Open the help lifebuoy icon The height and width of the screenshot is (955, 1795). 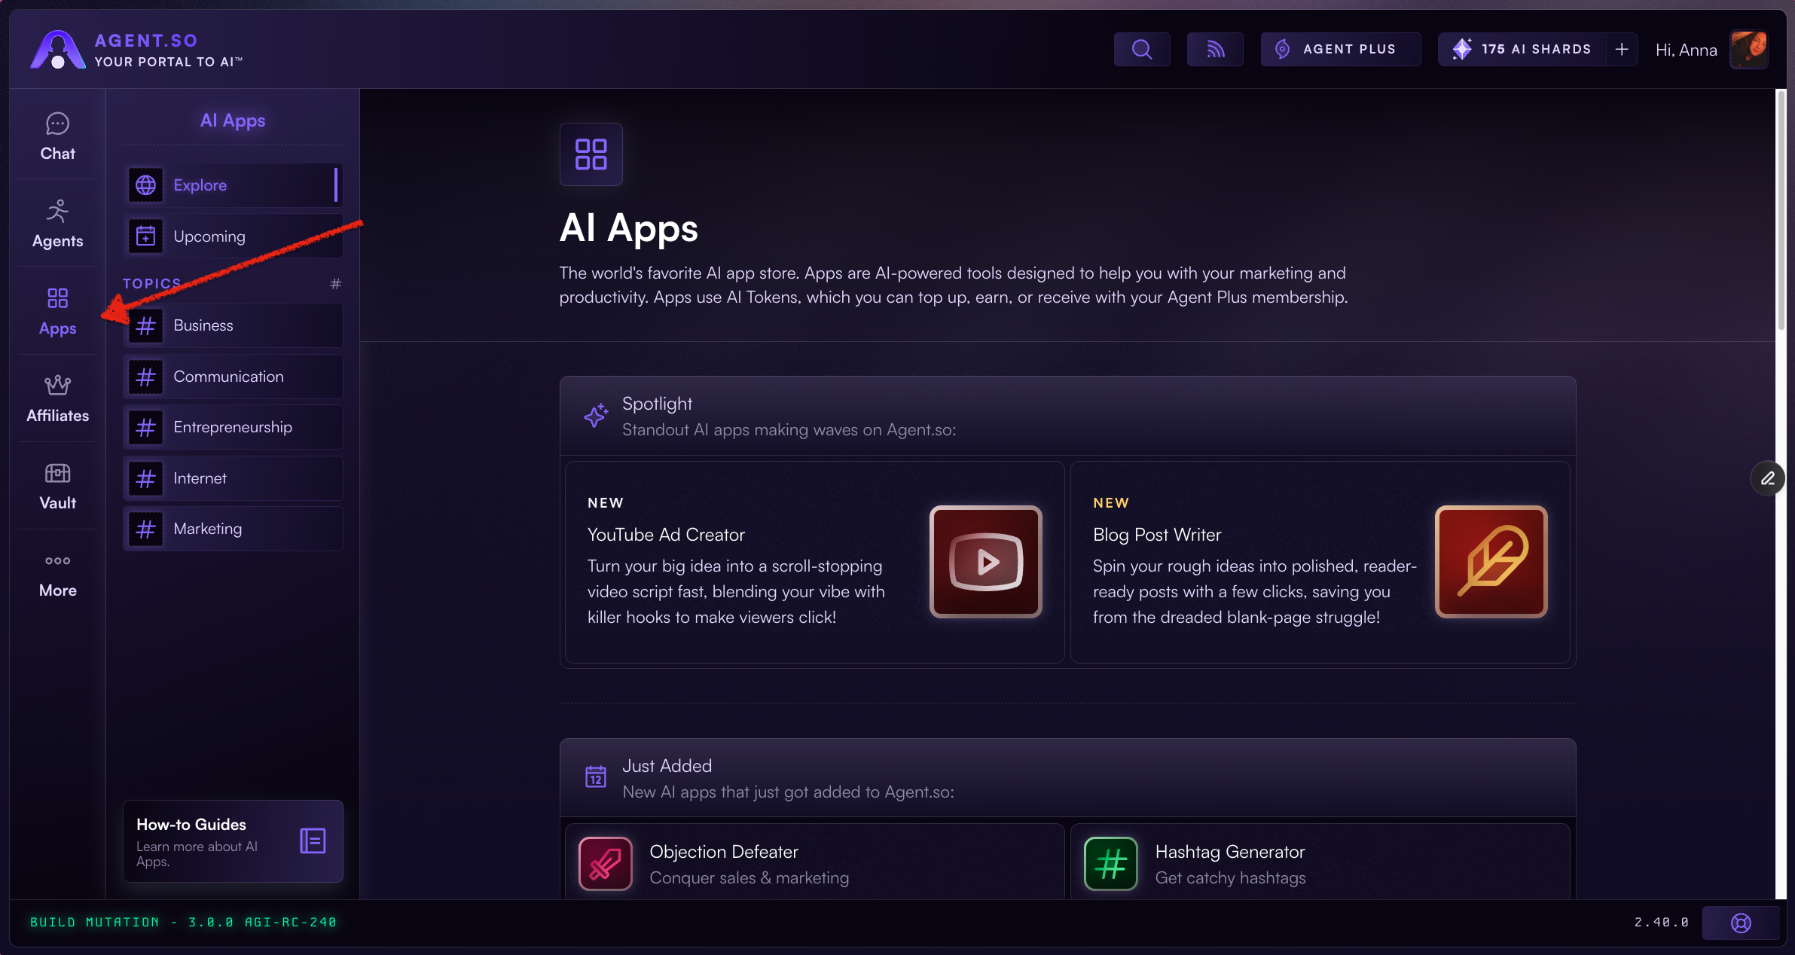[1741, 923]
